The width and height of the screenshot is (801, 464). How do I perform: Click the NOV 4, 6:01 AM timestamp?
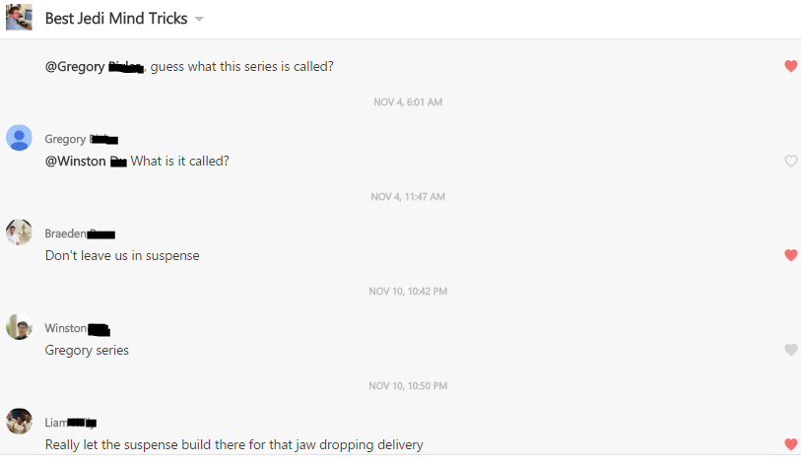click(x=408, y=102)
